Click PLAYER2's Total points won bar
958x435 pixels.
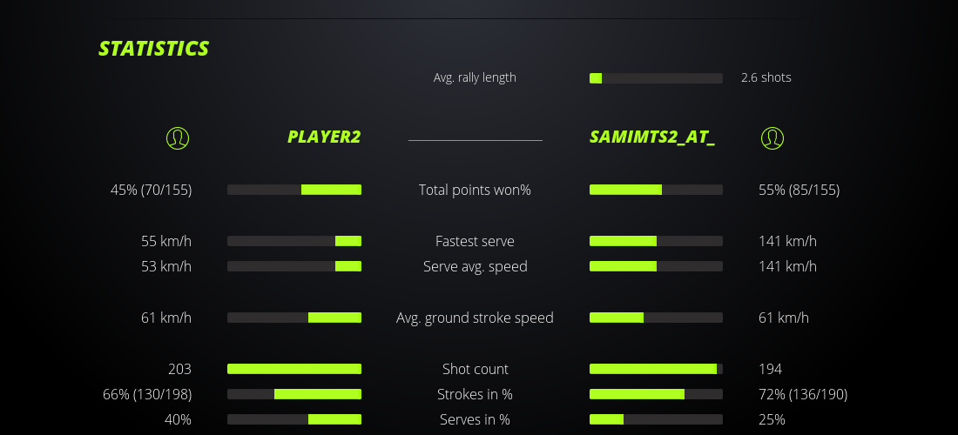pos(294,190)
